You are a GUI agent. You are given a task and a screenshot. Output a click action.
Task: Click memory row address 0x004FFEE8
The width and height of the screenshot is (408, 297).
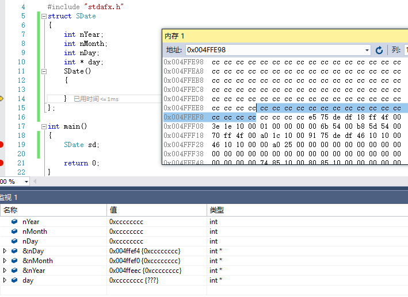[x=184, y=108]
